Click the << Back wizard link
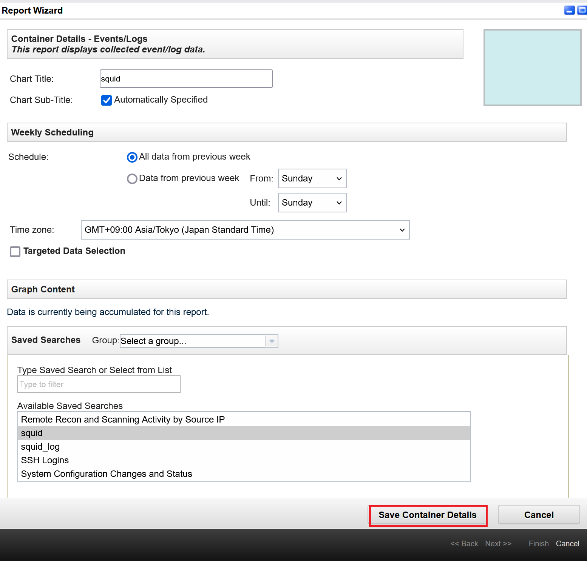 click(464, 544)
